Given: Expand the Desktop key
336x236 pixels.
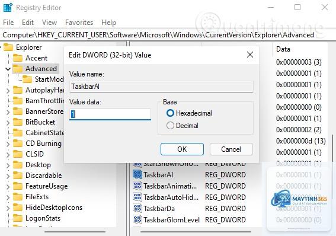Looking at the screenshot, I should click(8, 165).
